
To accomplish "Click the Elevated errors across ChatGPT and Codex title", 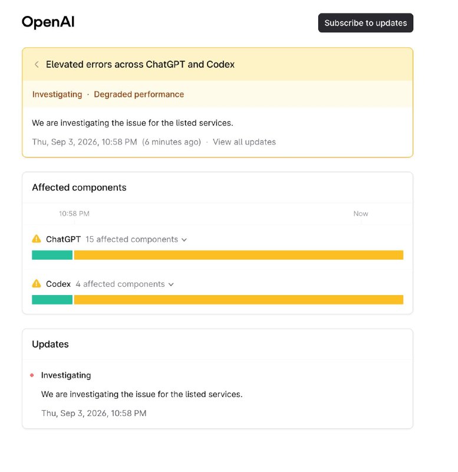I will [x=140, y=64].
